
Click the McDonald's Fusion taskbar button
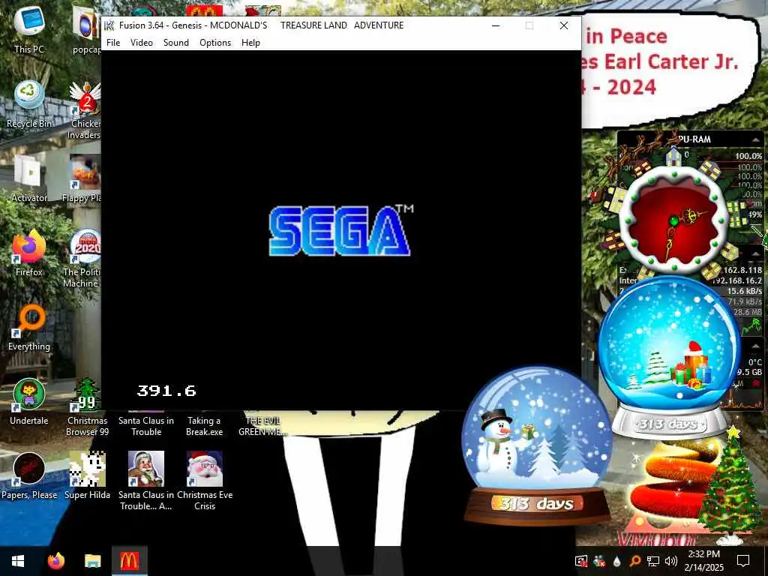tap(129, 561)
